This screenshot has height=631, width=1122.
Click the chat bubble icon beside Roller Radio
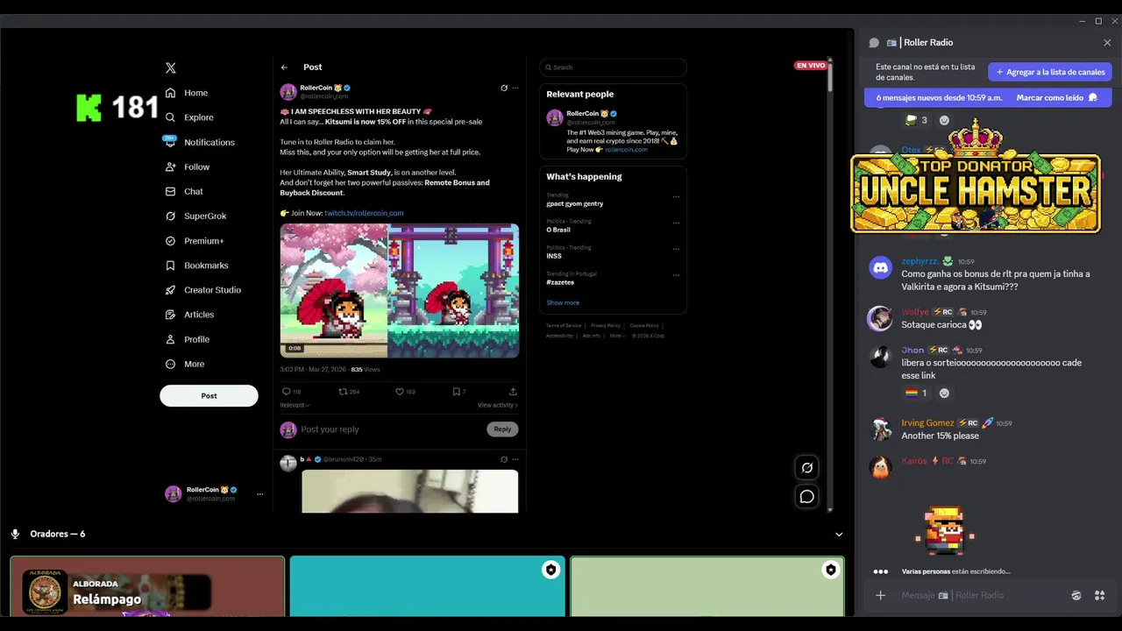pos(874,42)
